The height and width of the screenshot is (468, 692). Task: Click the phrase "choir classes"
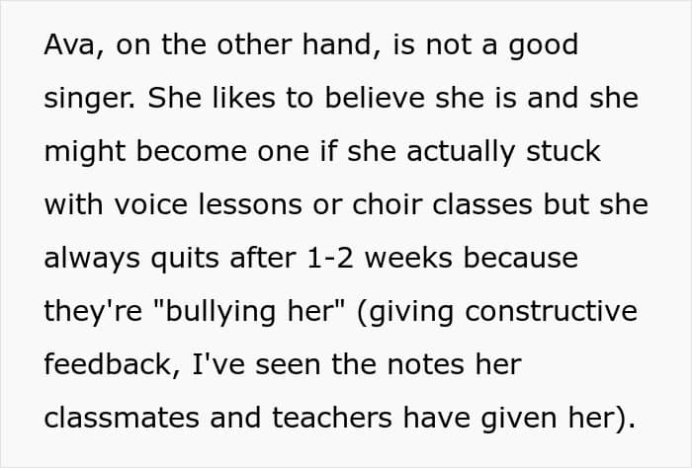click(442, 204)
